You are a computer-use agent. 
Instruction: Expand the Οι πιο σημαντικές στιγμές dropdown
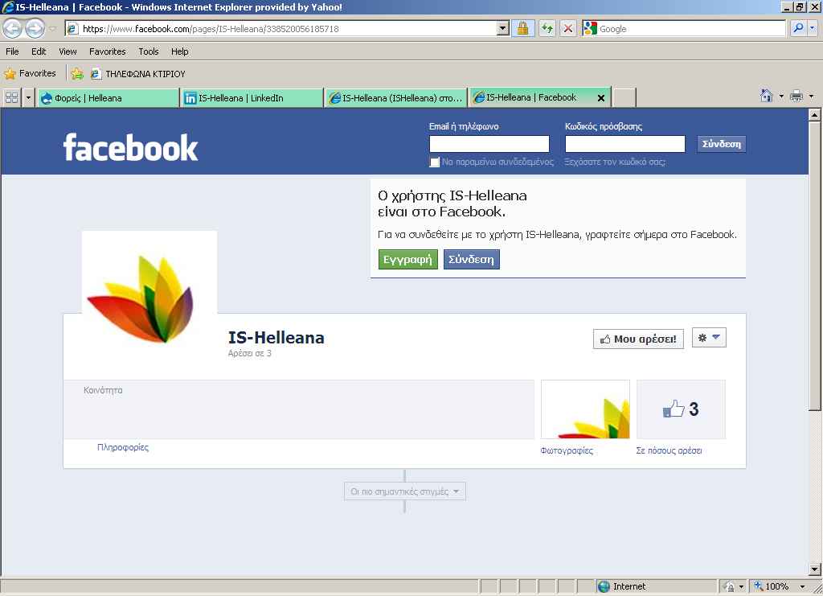coord(405,491)
